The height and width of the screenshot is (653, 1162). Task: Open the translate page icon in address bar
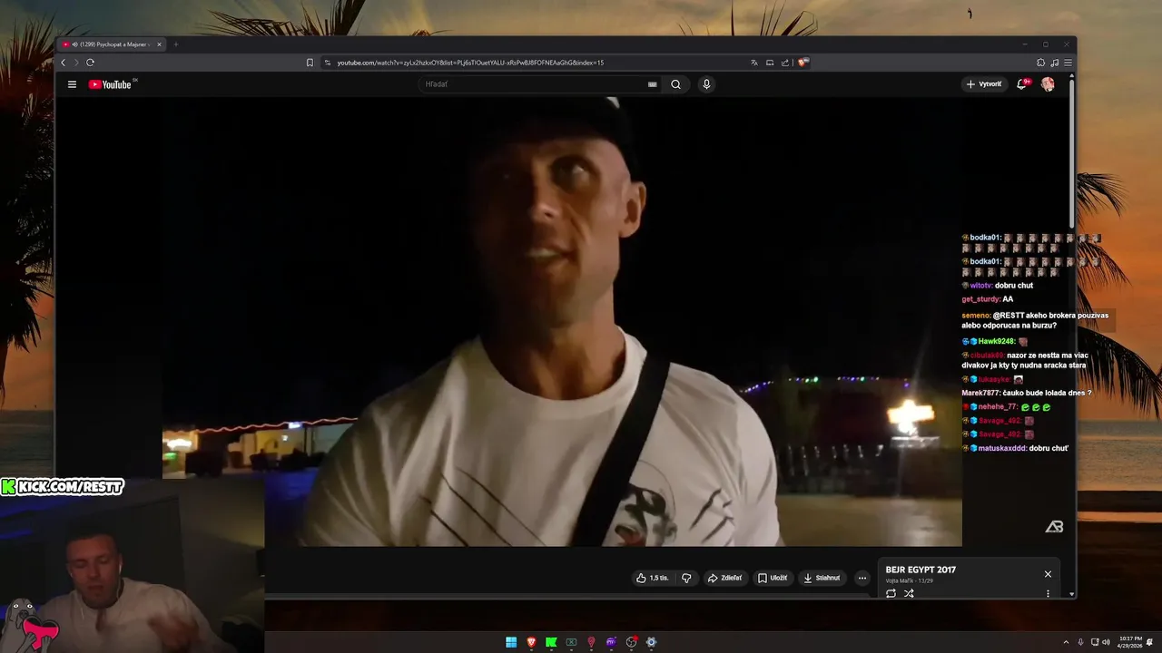753,63
